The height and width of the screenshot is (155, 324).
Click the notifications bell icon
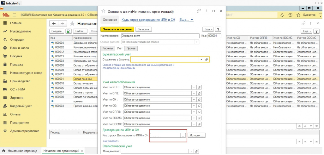[282, 15]
